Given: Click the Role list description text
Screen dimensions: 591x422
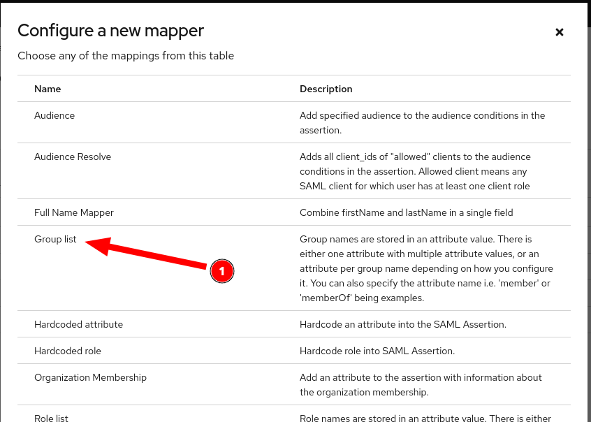Looking at the screenshot, I should 425,418.
